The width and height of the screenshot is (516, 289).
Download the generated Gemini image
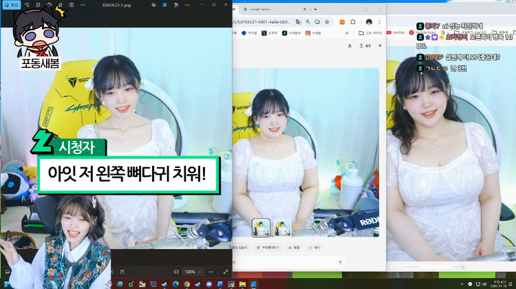[x=350, y=45]
